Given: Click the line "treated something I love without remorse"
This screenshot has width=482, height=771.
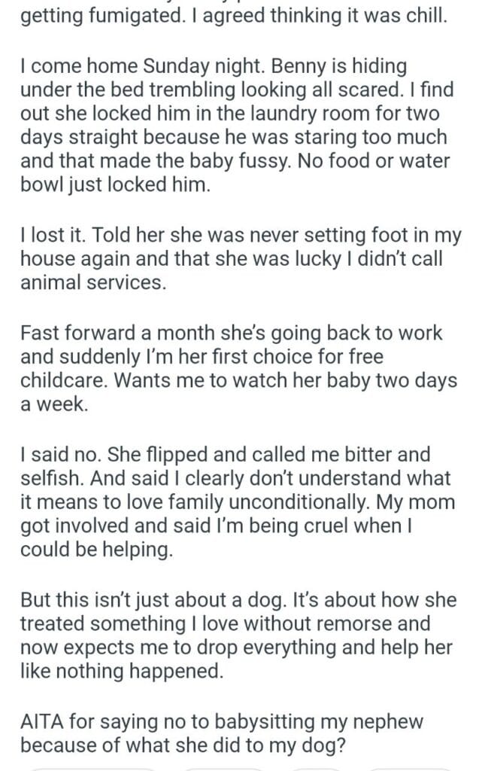Looking at the screenshot, I should pyautogui.click(x=226, y=623).
